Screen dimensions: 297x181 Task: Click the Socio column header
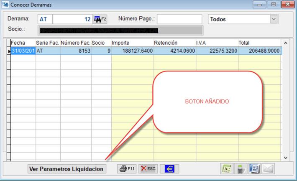101,43
